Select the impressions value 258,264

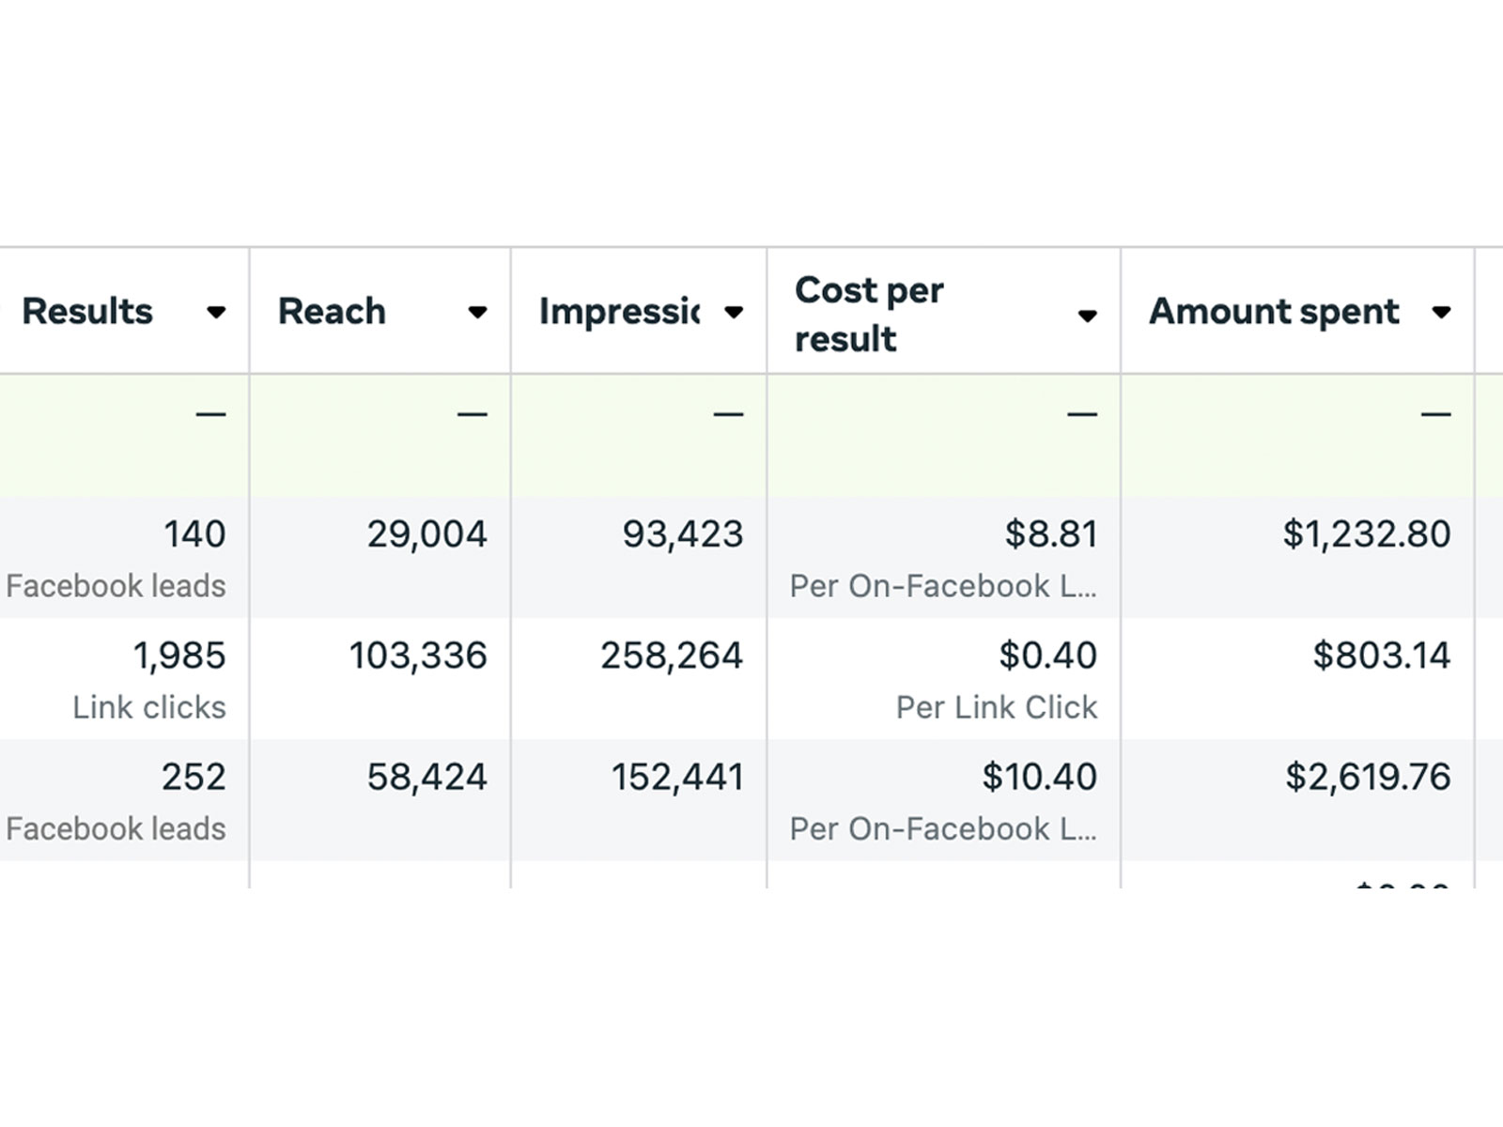(x=671, y=656)
